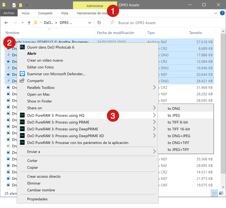Open the Archivo ribbon tab
This screenshot has width=226, height=208.
point(9,13)
